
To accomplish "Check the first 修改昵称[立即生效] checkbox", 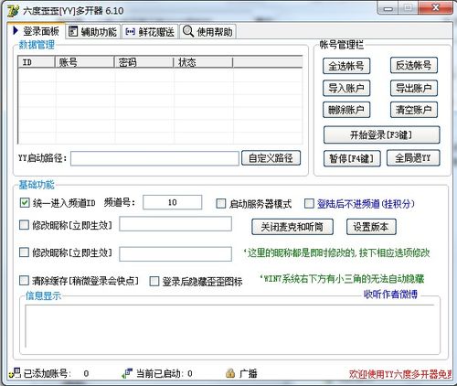I will click(24, 225).
